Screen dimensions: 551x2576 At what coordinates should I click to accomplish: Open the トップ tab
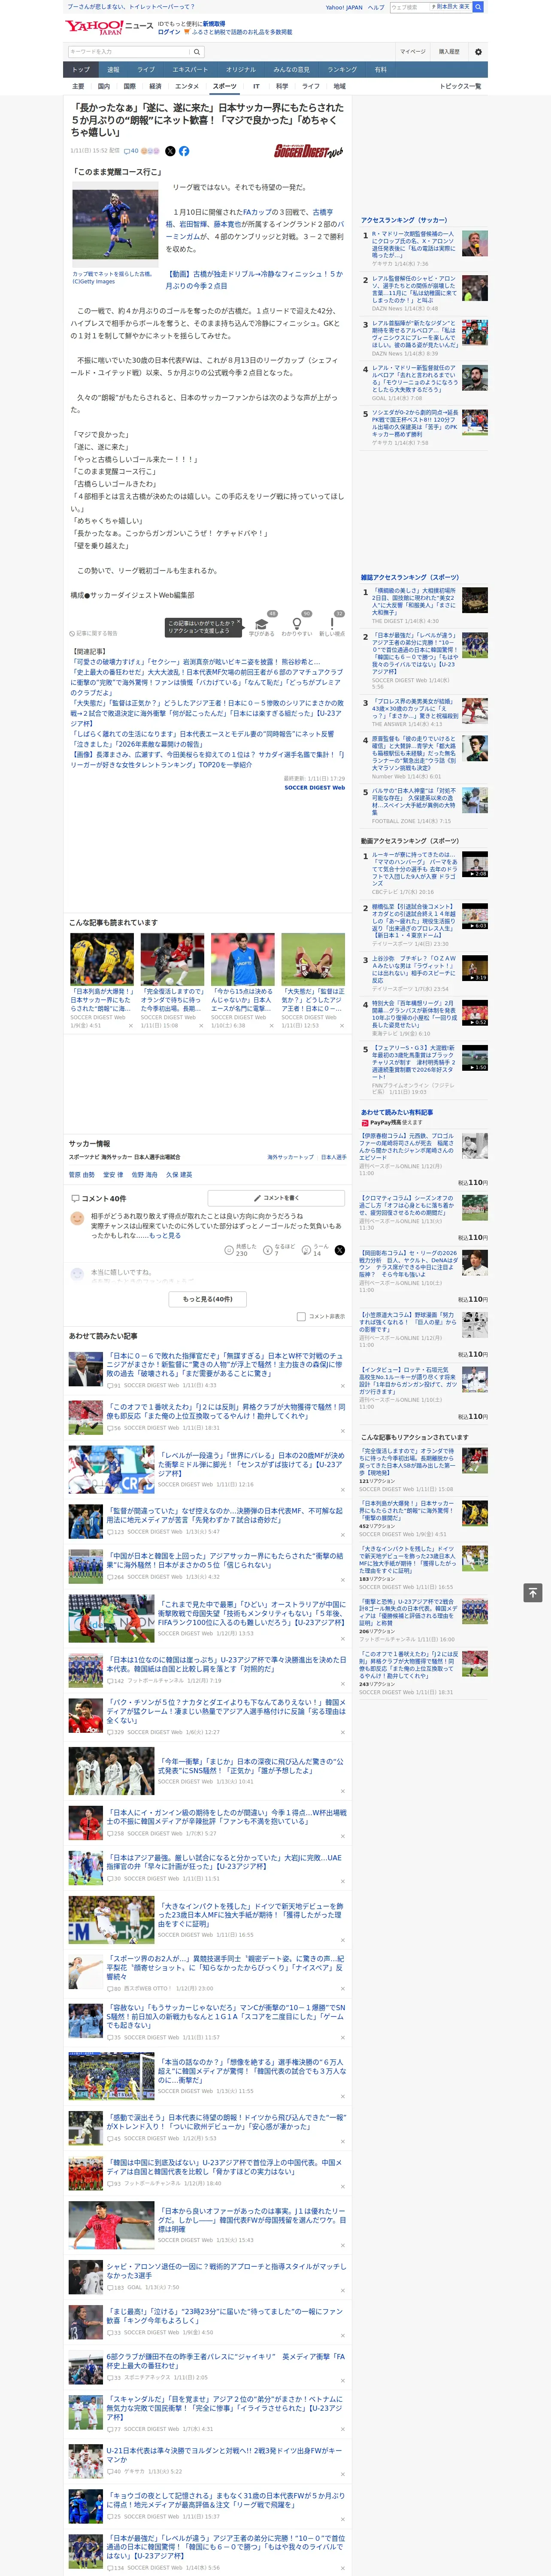pyautogui.click(x=81, y=70)
